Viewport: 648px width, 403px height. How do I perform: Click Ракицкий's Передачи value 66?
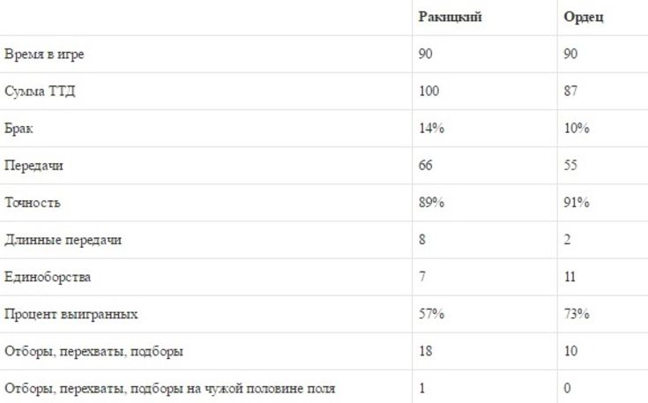click(426, 165)
